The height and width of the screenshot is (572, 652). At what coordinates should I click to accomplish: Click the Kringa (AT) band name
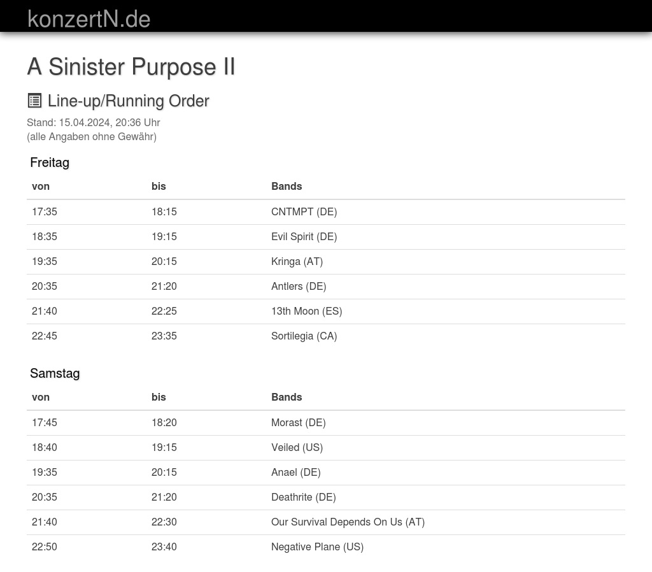[x=297, y=261]
